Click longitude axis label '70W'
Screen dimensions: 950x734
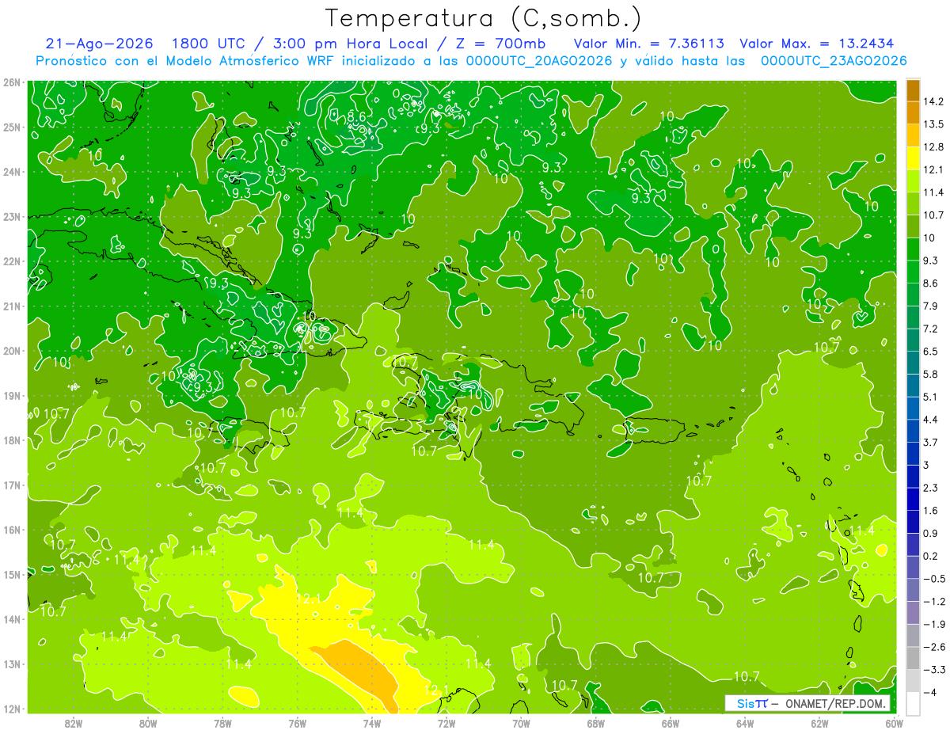(521, 723)
